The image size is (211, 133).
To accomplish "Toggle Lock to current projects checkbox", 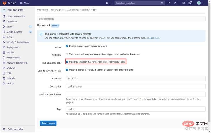I will click(67, 70).
